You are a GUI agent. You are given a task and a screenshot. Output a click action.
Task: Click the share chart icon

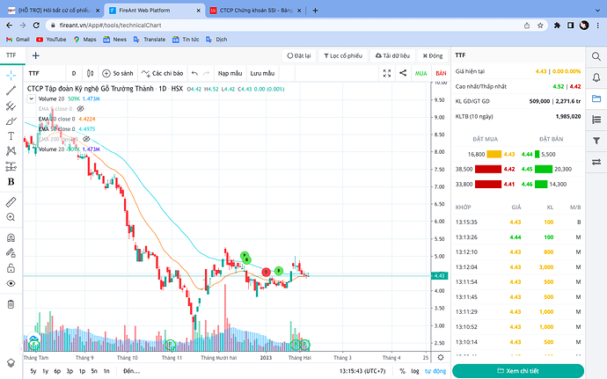tap(403, 73)
